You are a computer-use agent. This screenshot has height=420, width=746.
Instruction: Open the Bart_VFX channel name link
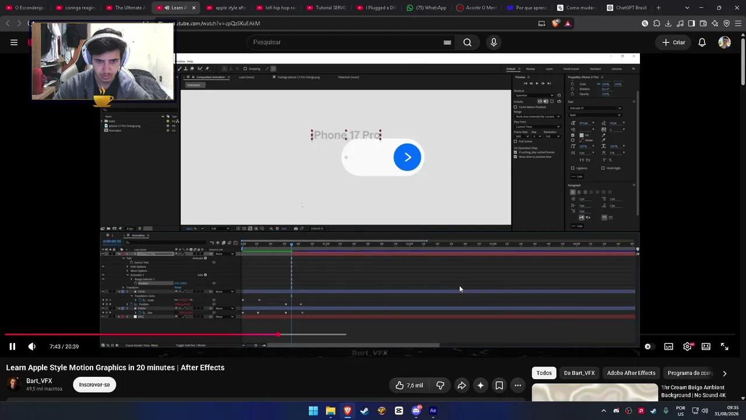pos(39,381)
